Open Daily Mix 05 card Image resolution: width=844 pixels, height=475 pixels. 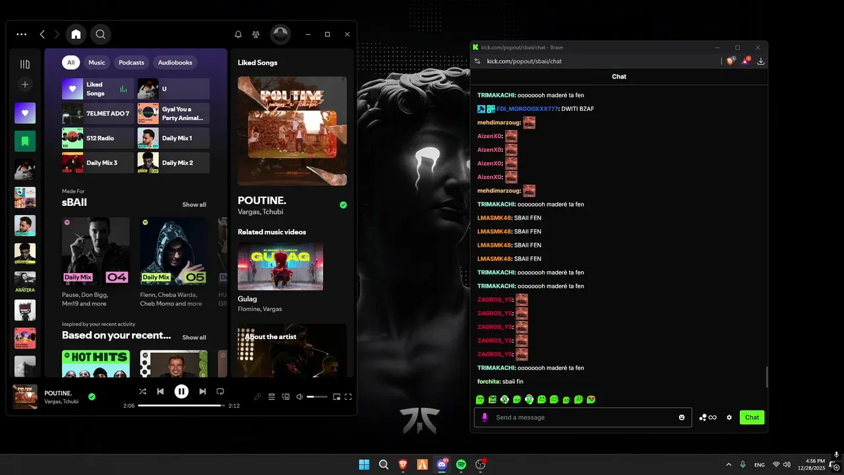coord(173,262)
